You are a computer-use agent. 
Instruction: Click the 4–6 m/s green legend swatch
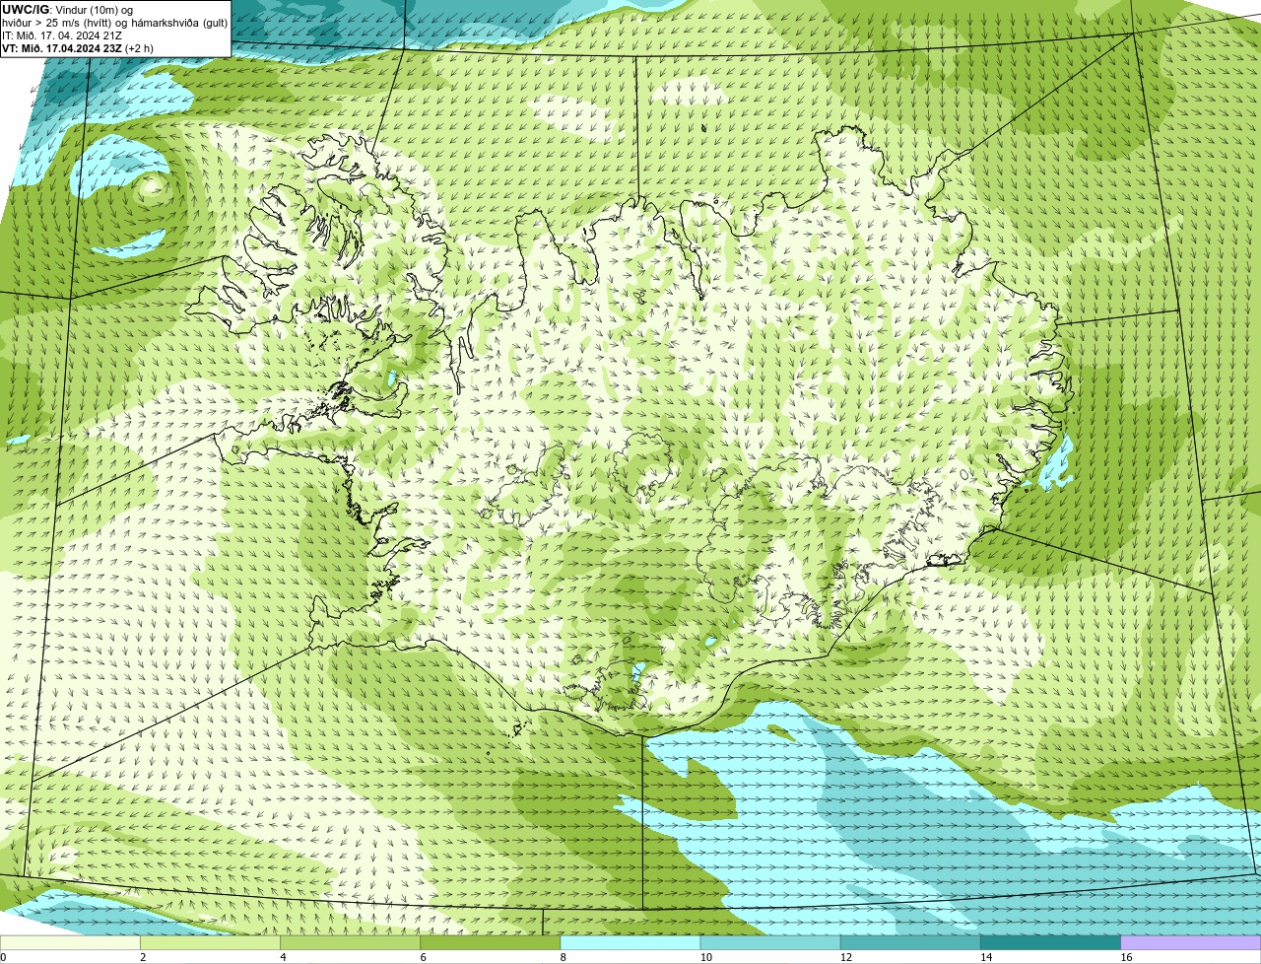point(350,942)
